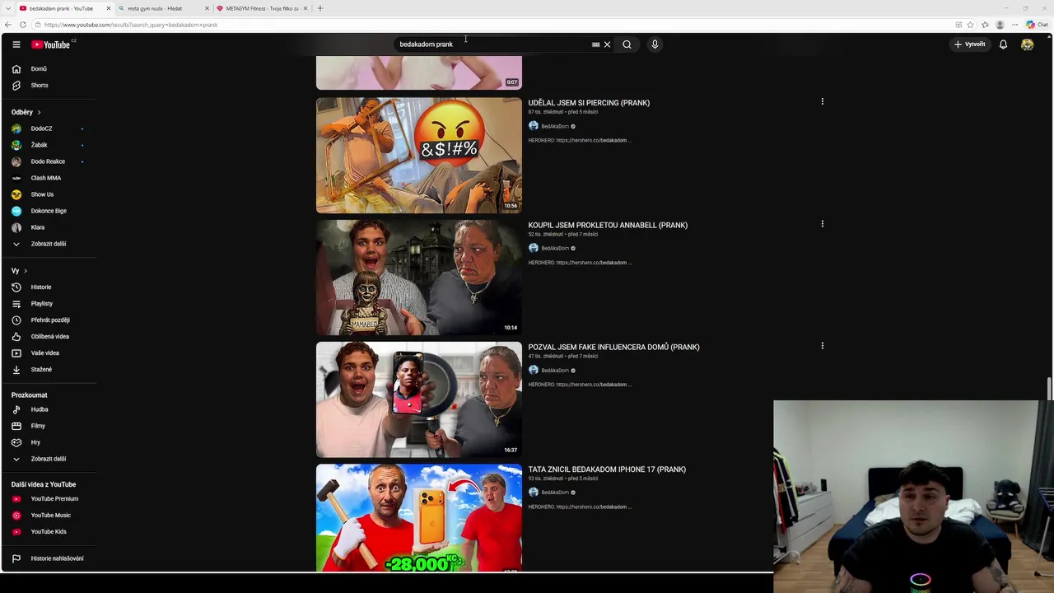
Task: Play the fake influencer video thumbnail
Action: 419,399
